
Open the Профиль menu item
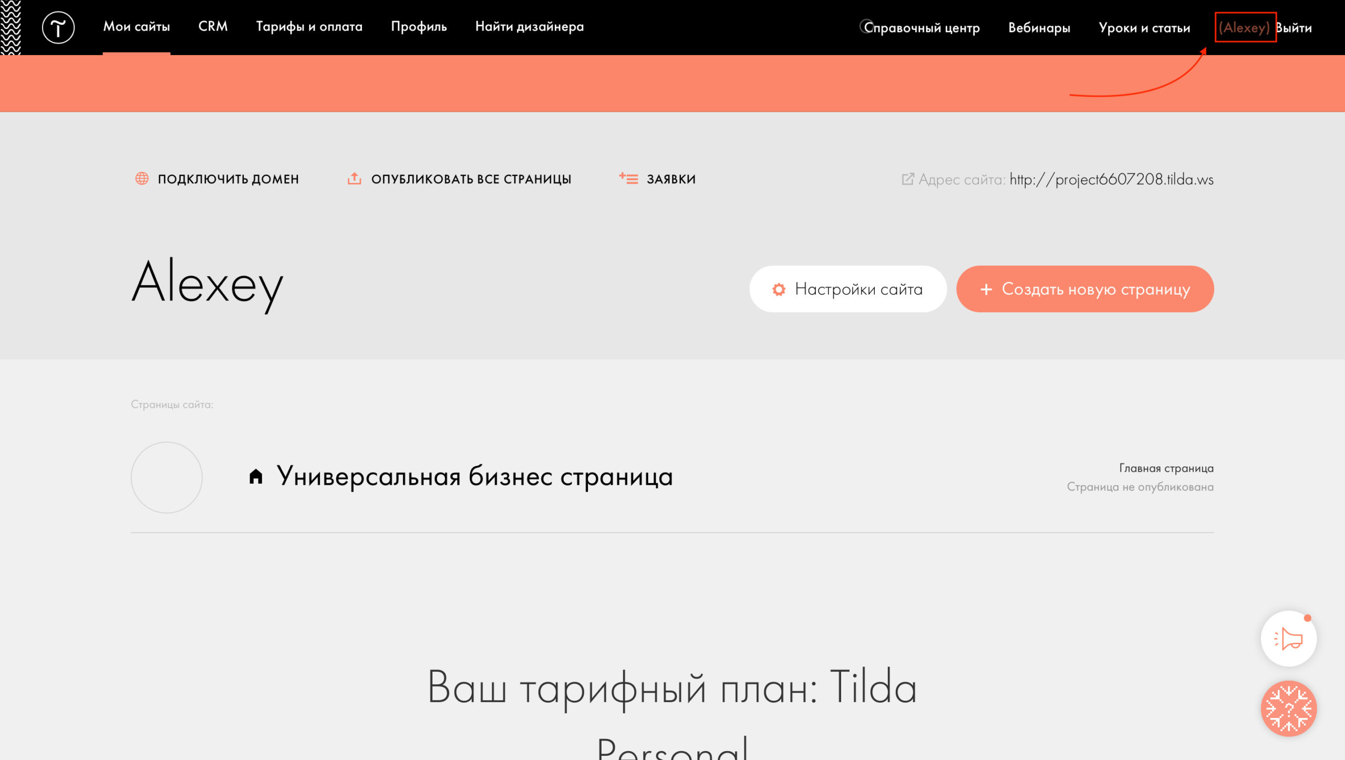pos(419,27)
